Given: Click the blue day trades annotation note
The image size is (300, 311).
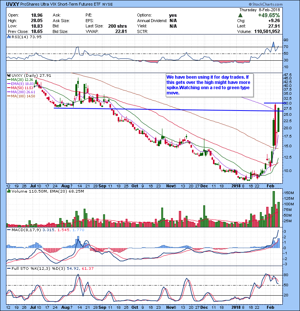Looking at the screenshot, I should pyautogui.click(x=210, y=85).
